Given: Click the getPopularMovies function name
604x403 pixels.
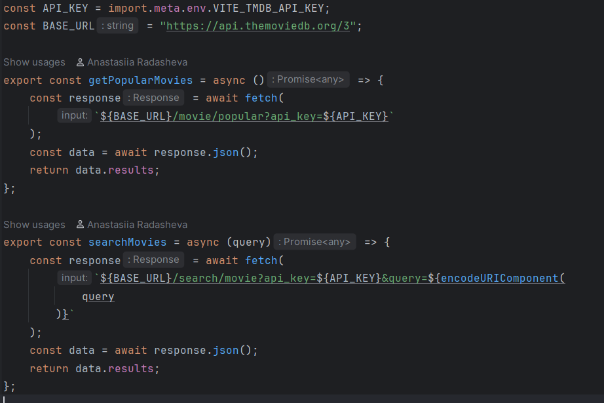Looking at the screenshot, I should click(140, 80).
